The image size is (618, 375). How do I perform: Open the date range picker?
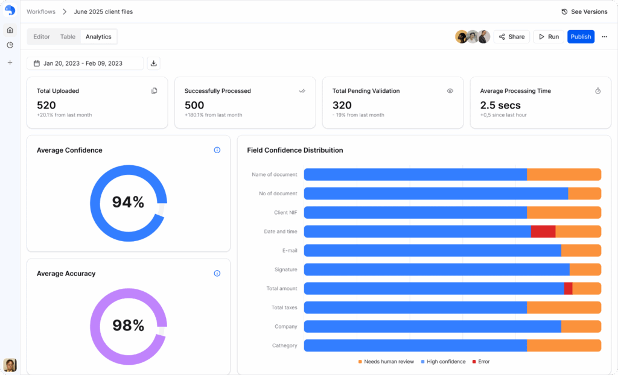click(x=85, y=63)
